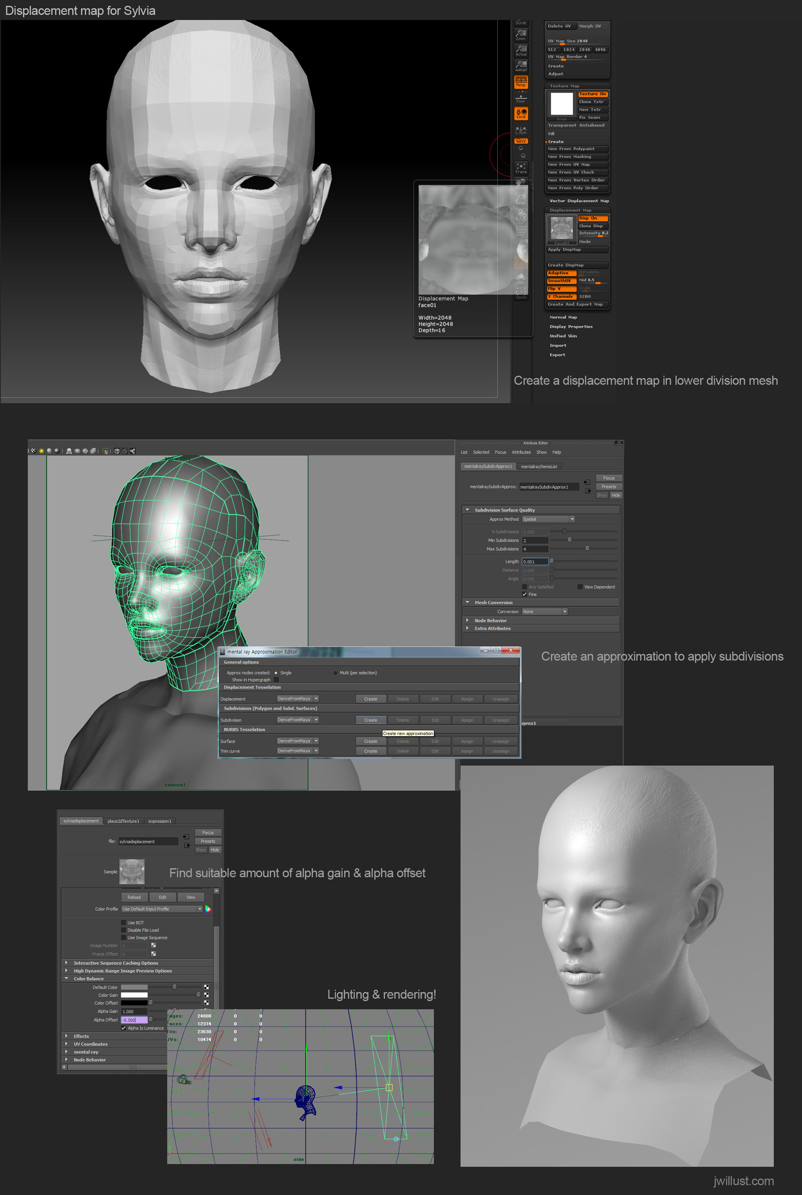
Task: Click the Length value field
Action: click(535, 562)
